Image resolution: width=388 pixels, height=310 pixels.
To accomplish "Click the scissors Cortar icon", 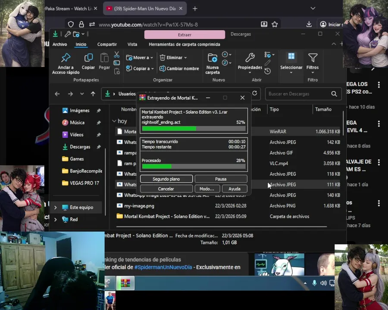I will pyautogui.click(x=116, y=54).
